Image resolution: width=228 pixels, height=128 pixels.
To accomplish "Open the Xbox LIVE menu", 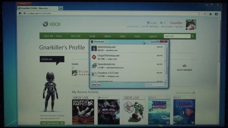I will click(76, 36).
